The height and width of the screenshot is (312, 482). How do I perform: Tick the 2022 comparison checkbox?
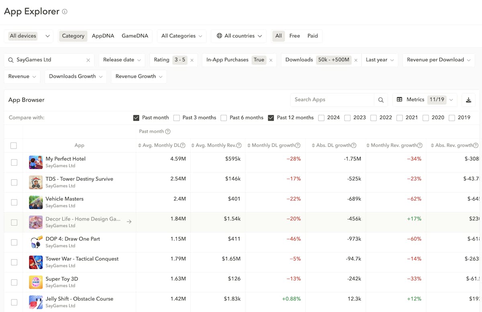(x=374, y=118)
